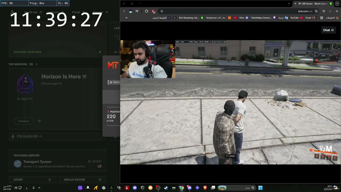Click the tab groups grid icon in bookmarks bar
341x192 pixels.
pos(322,18)
